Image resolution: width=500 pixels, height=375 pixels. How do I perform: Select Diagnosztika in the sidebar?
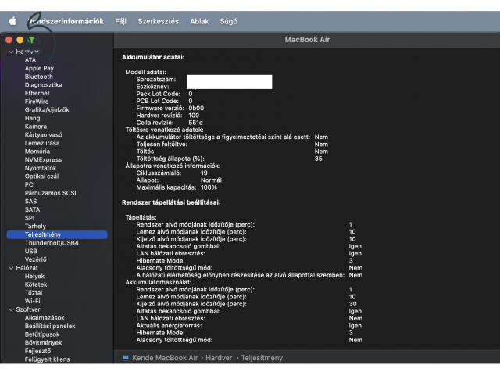point(44,85)
